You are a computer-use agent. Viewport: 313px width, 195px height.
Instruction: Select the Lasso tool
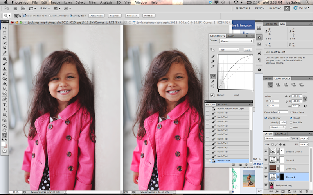(5, 38)
